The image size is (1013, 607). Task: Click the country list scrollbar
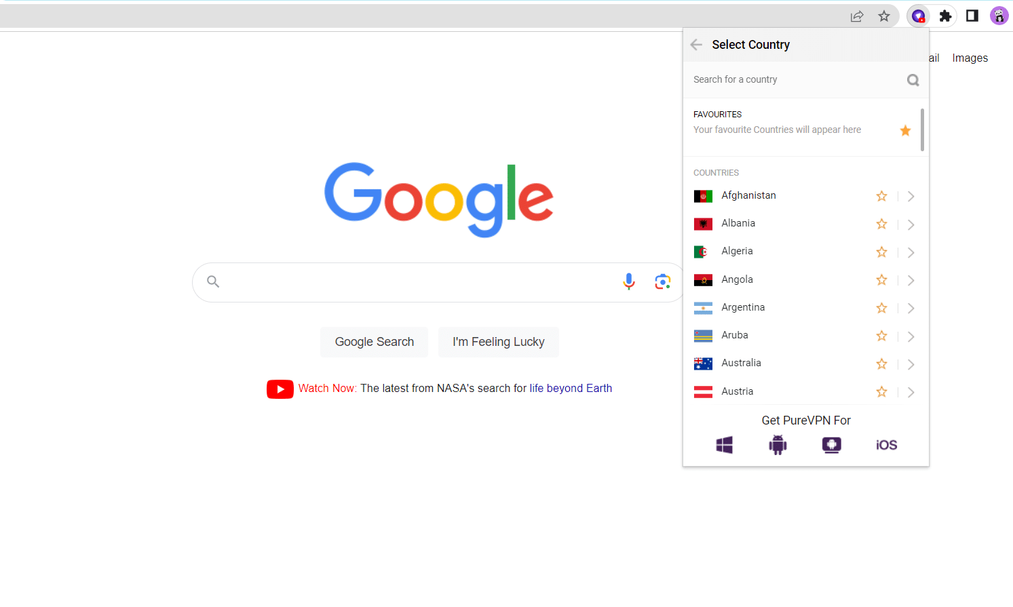pyautogui.click(x=922, y=130)
